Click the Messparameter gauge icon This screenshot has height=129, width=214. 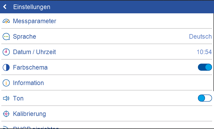coord(6,21)
